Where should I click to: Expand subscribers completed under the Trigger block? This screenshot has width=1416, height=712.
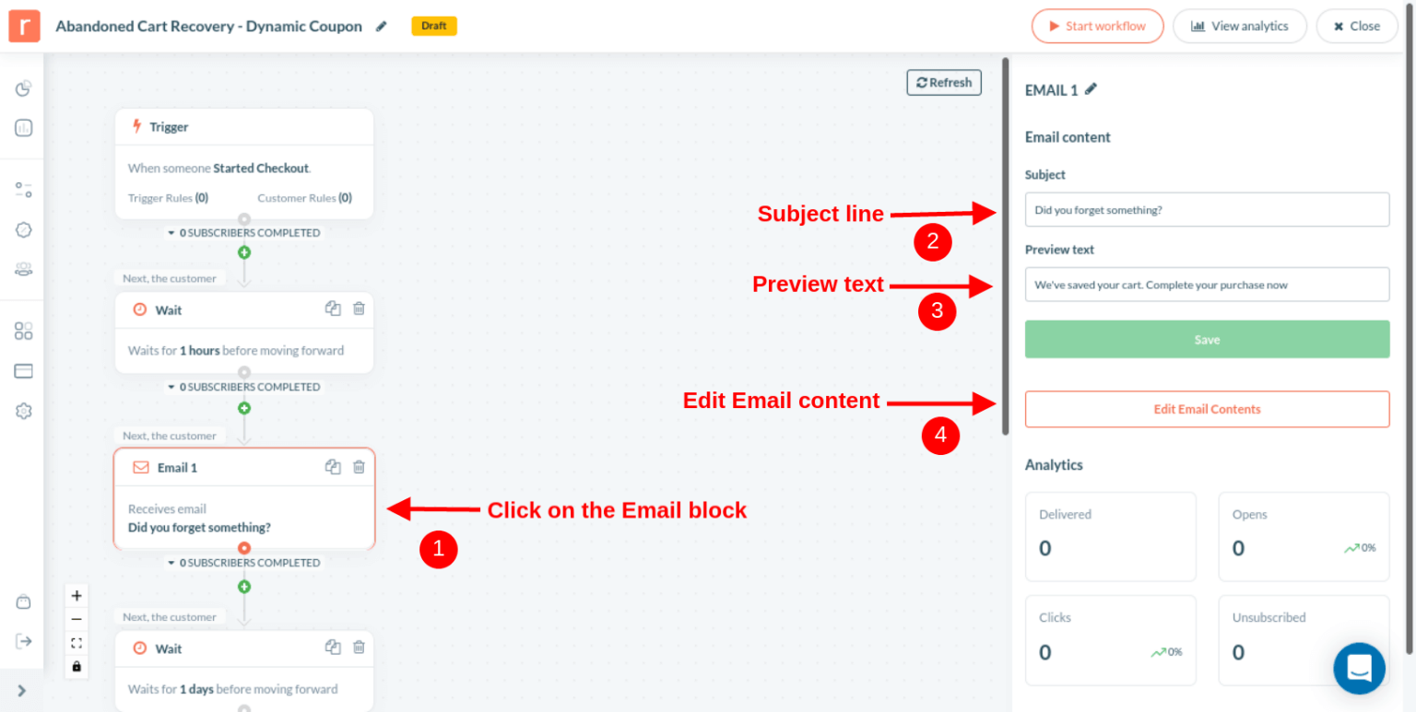[x=243, y=232]
